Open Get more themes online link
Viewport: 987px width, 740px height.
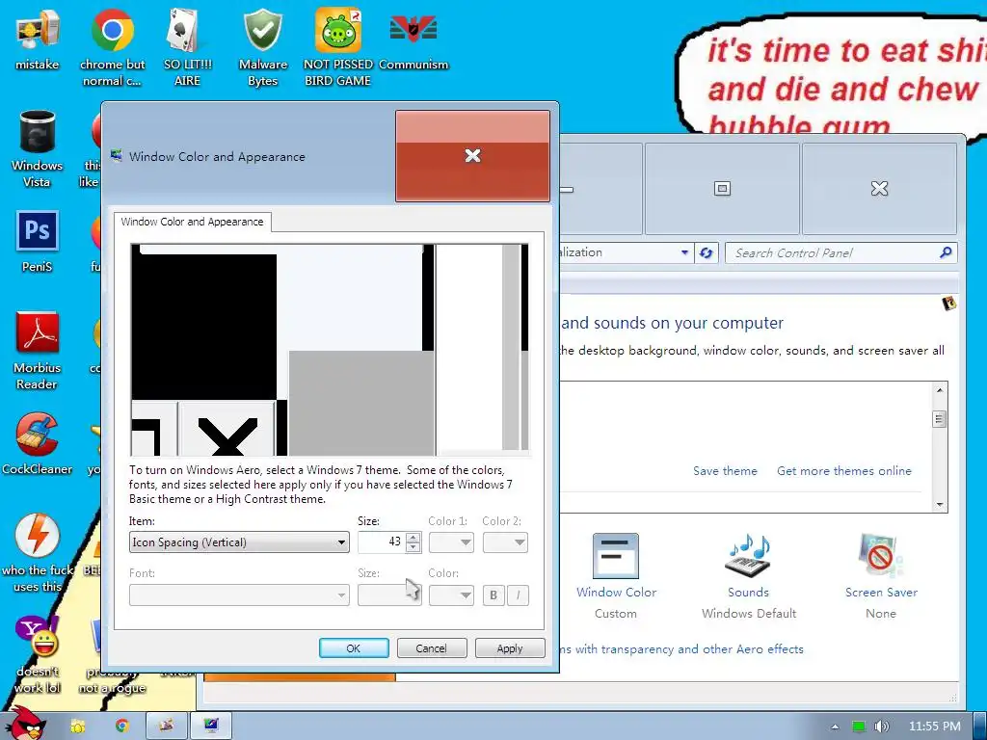(844, 470)
